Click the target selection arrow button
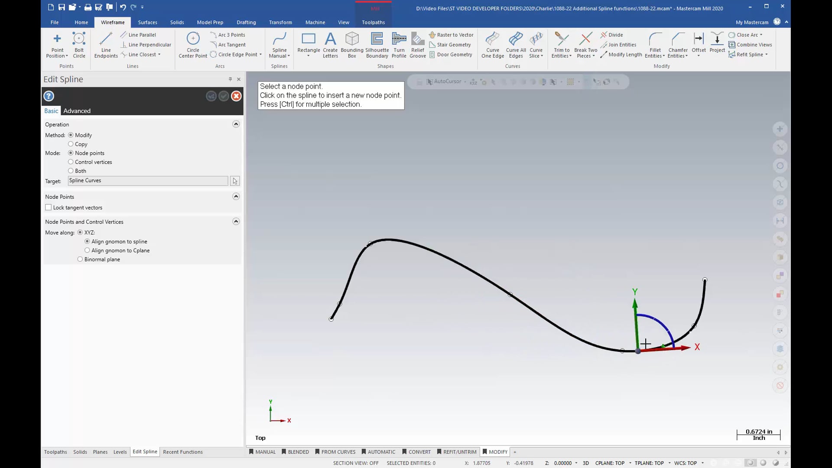Viewport: 832px width, 468px height. [x=235, y=181]
